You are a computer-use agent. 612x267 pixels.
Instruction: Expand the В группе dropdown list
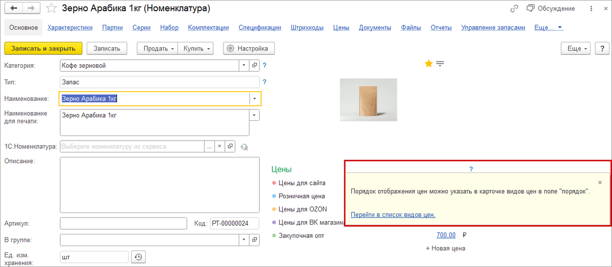coord(244,239)
